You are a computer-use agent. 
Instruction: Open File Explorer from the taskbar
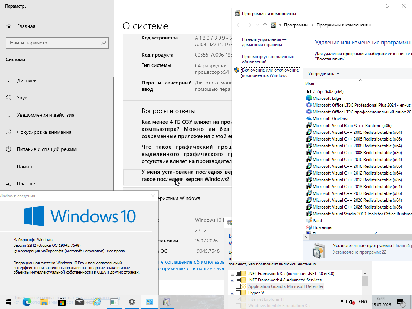pos(44,302)
